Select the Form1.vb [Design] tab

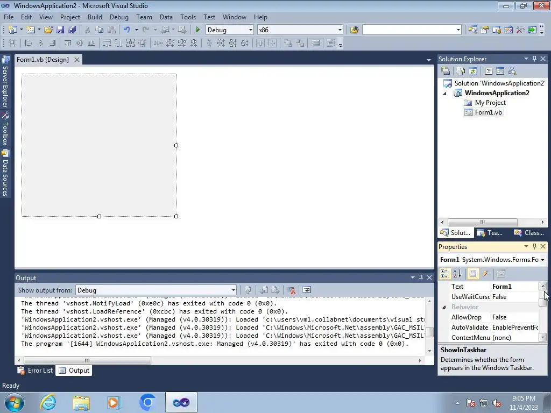[43, 60]
